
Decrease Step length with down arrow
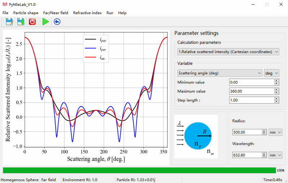point(276,102)
